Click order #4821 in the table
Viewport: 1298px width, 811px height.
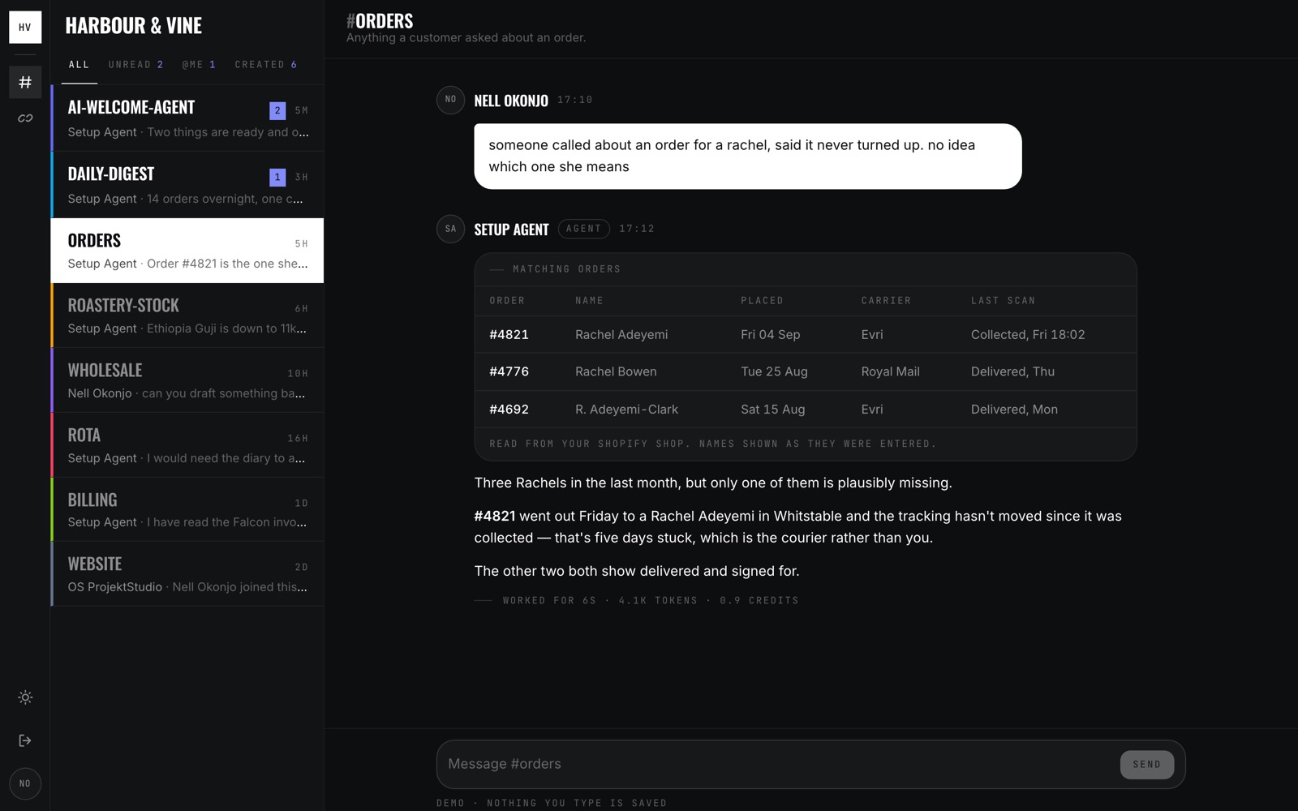(x=509, y=334)
